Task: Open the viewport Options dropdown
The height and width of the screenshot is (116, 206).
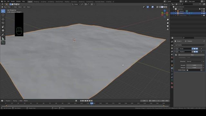Action: click(166, 4)
